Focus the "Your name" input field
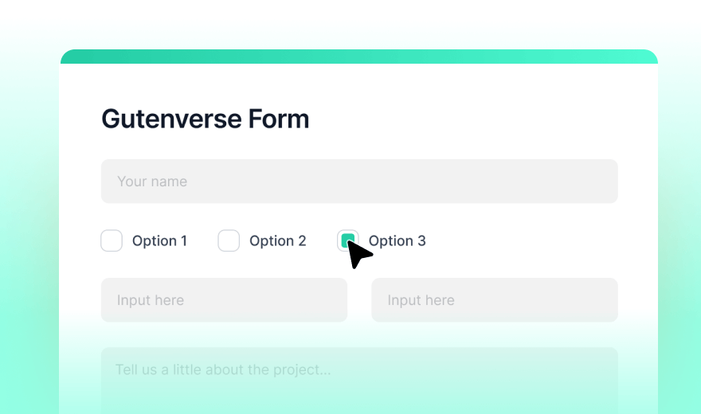The height and width of the screenshot is (414, 701). point(359,182)
